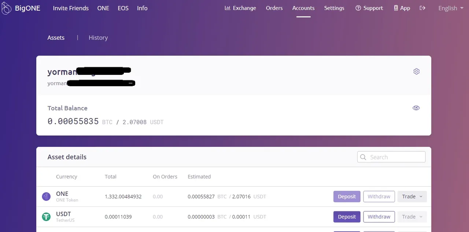Click the BigONE logo icon

[x=6, y=8]
